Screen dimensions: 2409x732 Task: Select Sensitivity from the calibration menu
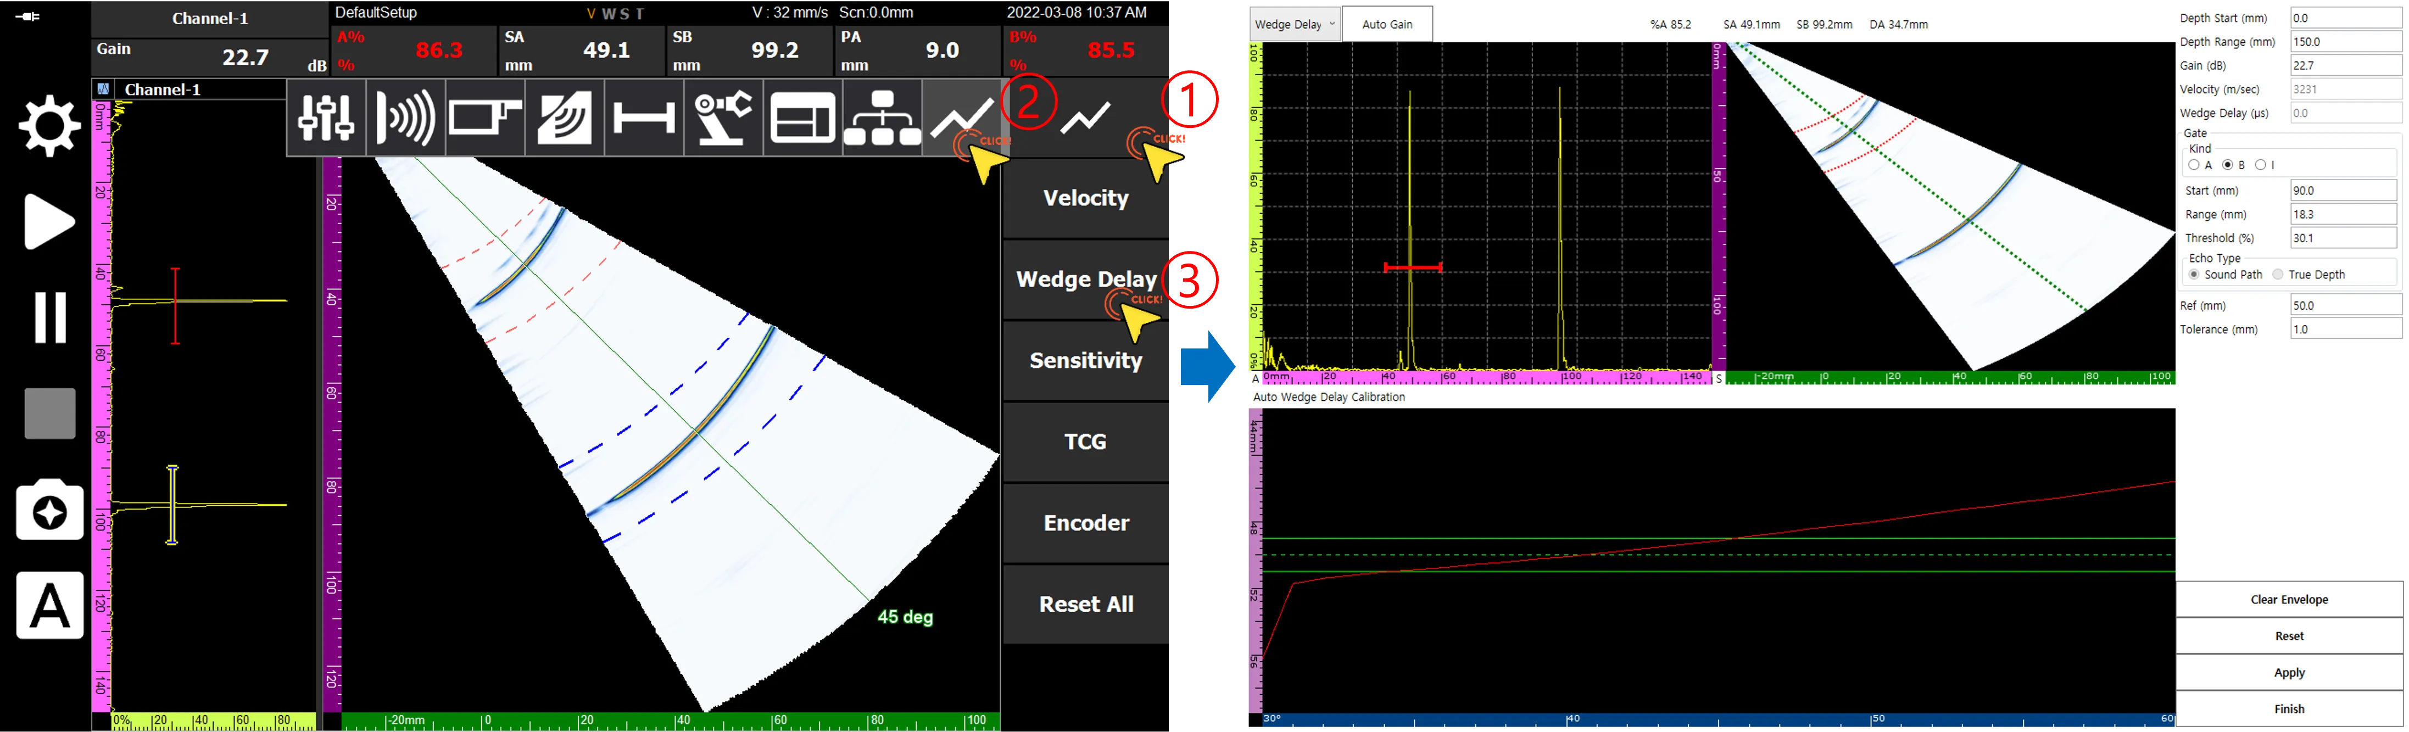pyautogui.click(x=1086, y=361)
